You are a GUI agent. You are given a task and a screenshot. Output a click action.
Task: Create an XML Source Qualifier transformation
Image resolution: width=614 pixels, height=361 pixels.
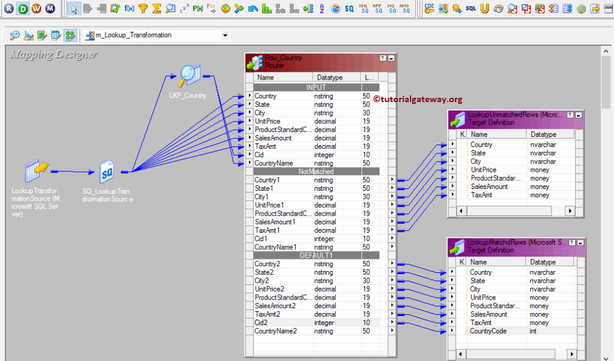pyautogui.click(x=363, y=9)
